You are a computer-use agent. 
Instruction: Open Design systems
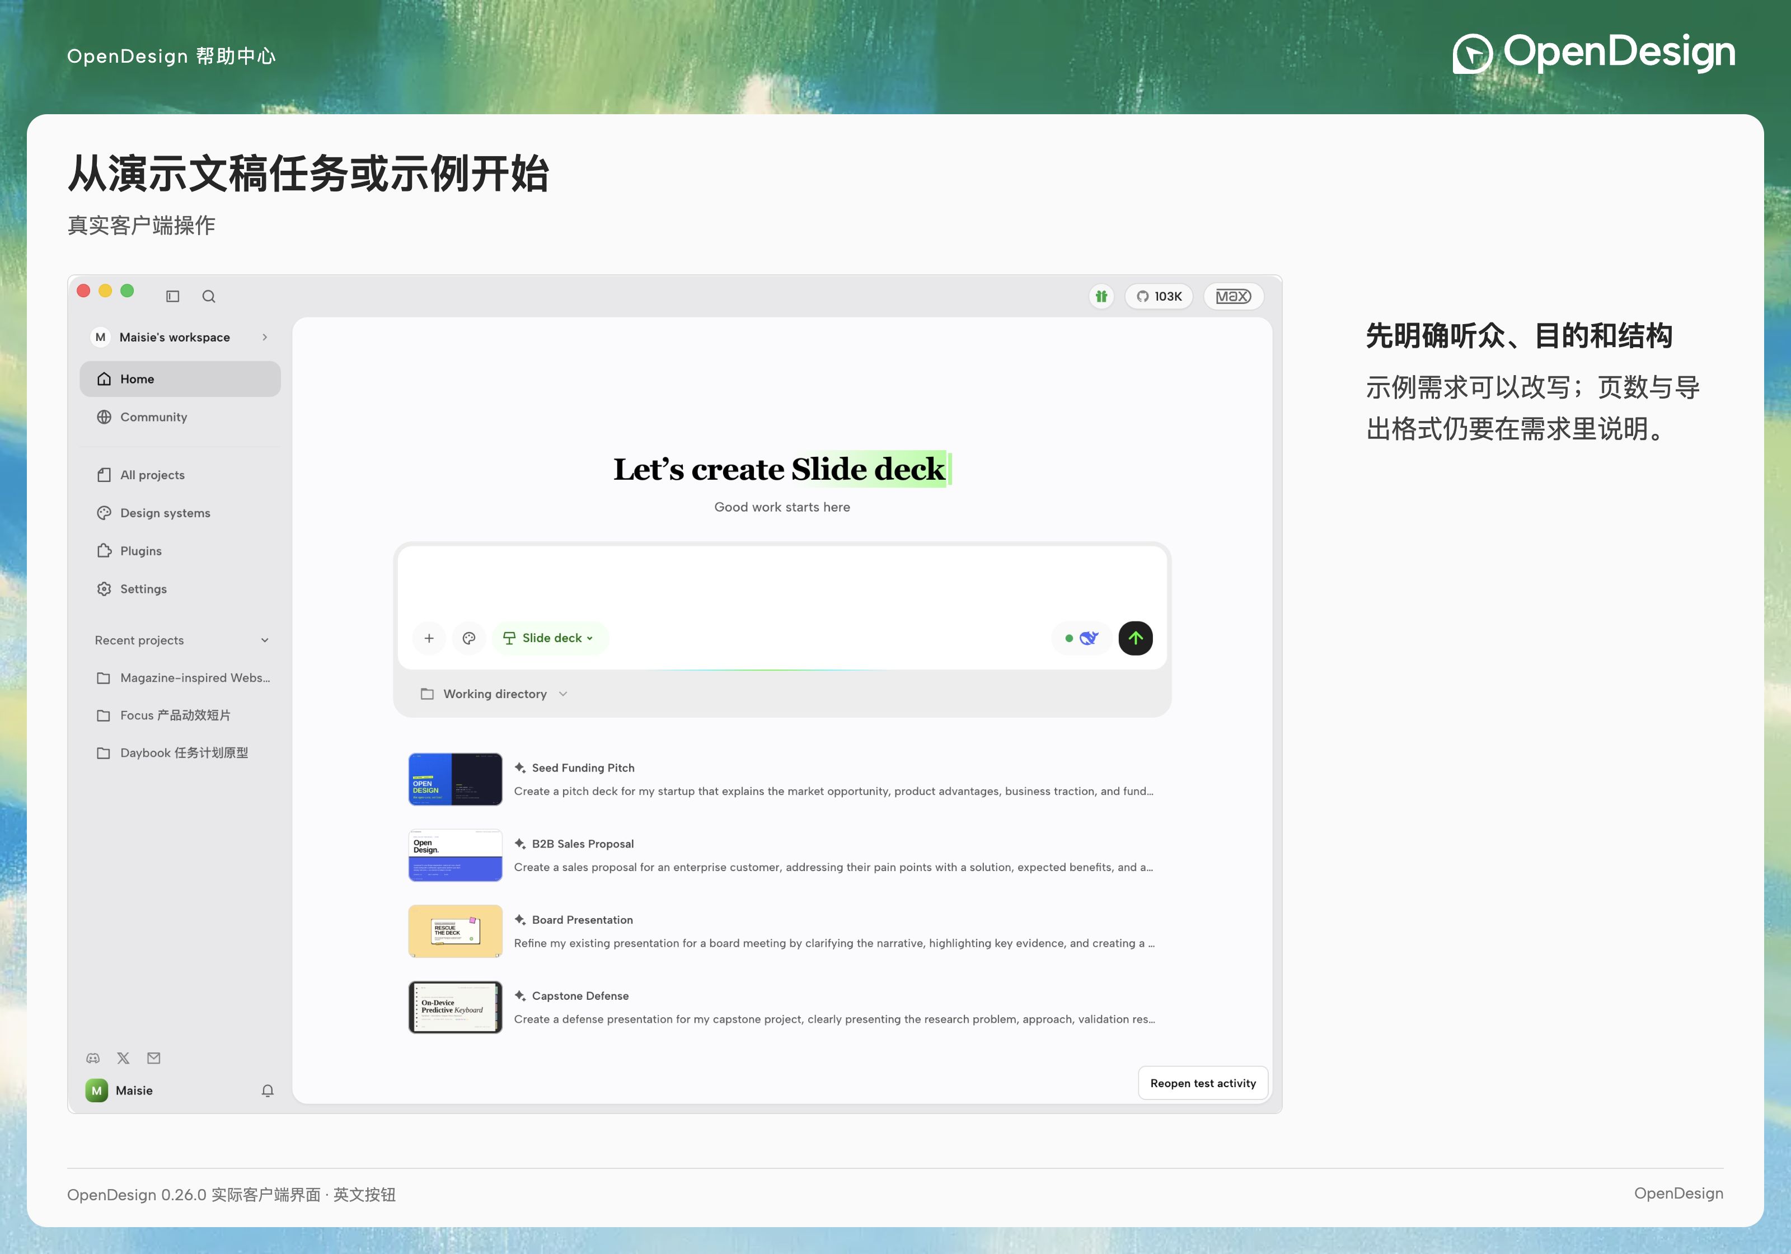(x=180, y=513)
